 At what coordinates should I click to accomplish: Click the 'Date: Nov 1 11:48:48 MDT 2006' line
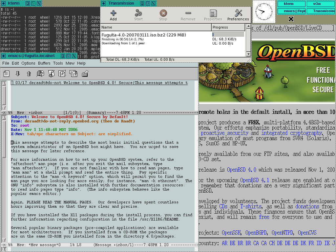coord(44,130)
